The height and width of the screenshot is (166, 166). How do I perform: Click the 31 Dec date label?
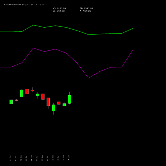click(x=10, y=158)
